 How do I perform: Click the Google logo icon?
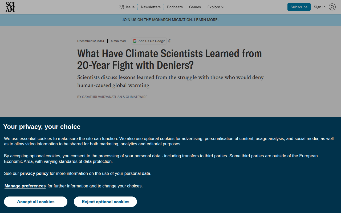coord(135,41)
